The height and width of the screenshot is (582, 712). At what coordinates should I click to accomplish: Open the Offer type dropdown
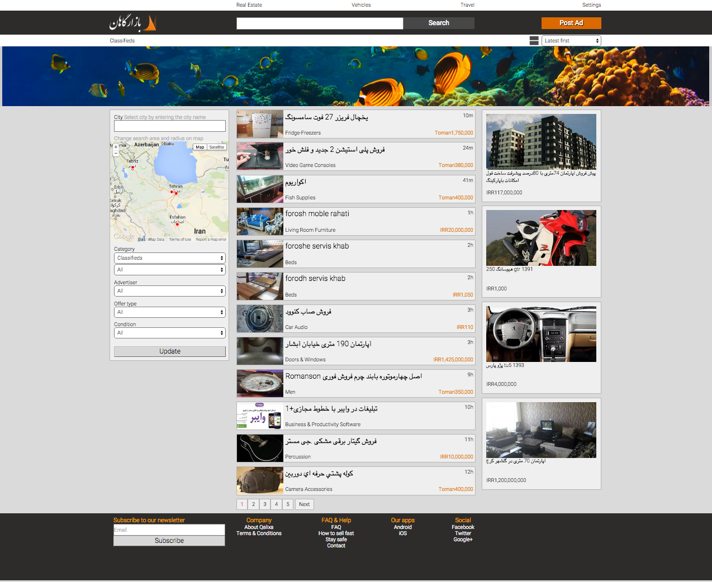170,312
